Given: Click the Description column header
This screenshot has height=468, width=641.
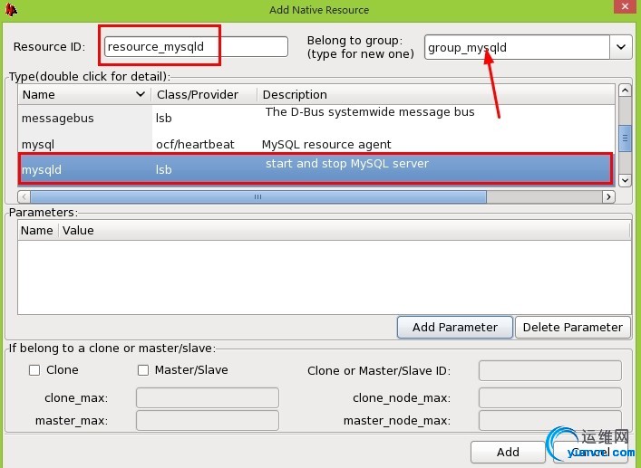Looking at the screenshot, I should click(436, 95).
